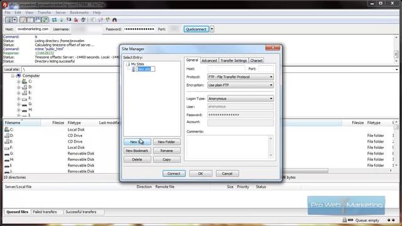Click the Host field in quickconnect bar
The image size is (402, 226).
33,29
